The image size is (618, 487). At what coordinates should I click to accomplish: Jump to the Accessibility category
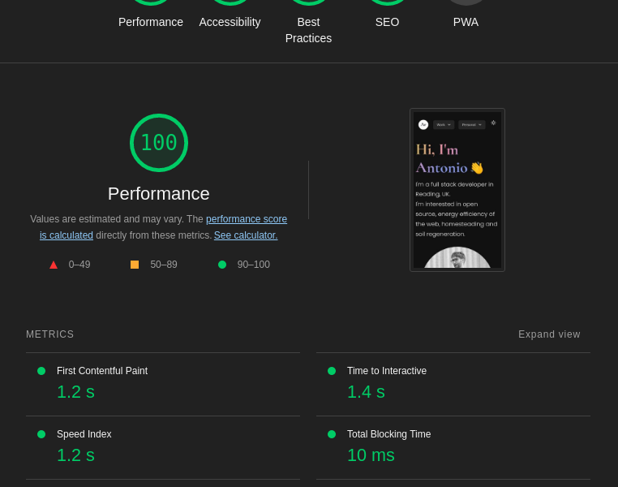pyautogui.click(x=230, y=22)
